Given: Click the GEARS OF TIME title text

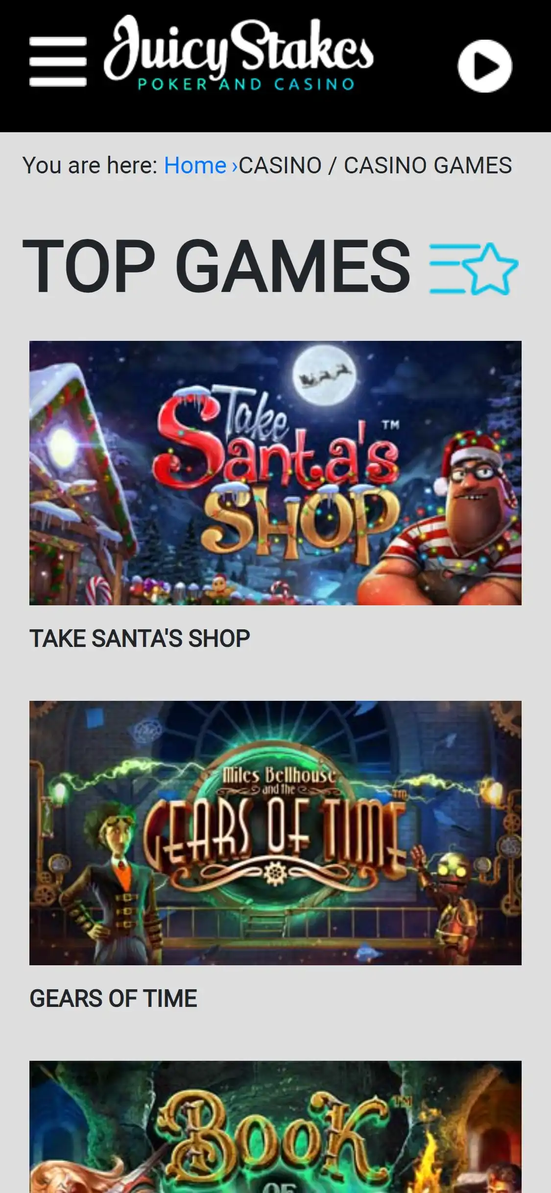Looking at the screenshot, I should pyautogui.click(x=113, y=999).
